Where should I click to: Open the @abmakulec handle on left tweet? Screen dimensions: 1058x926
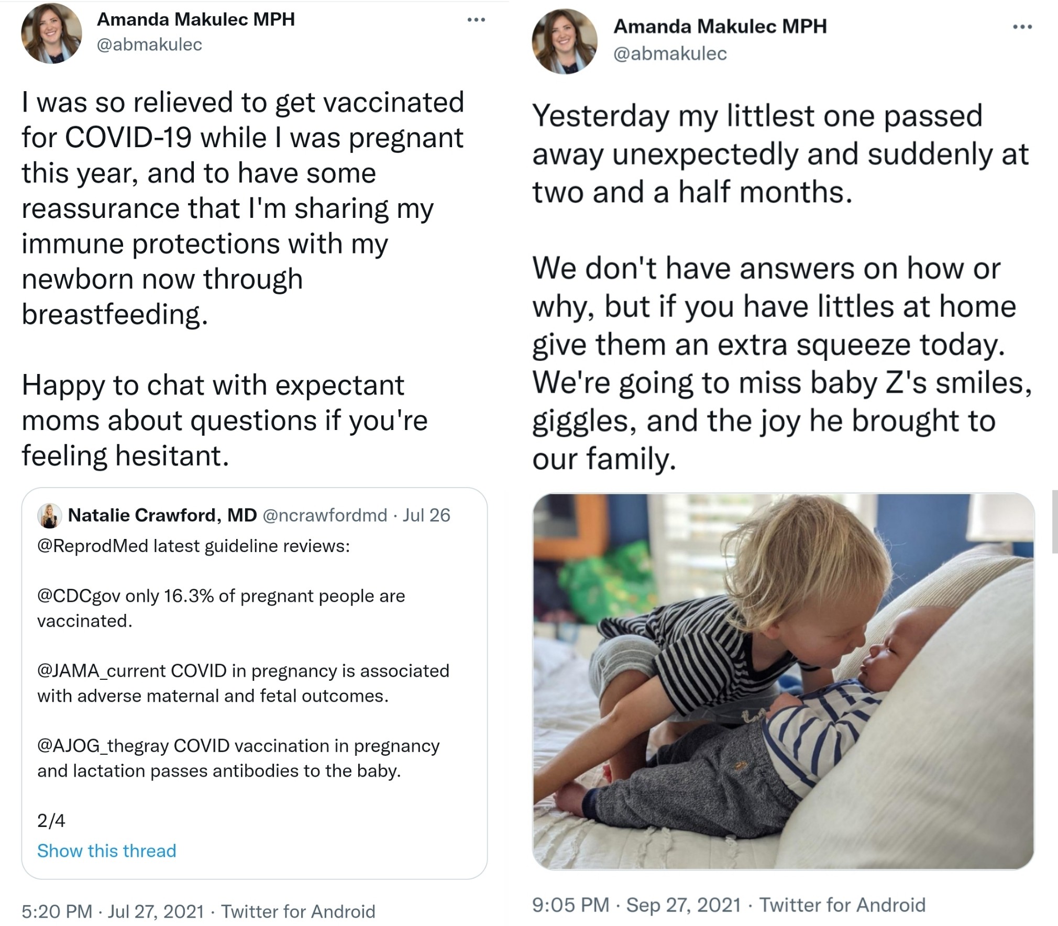(149, 45)
